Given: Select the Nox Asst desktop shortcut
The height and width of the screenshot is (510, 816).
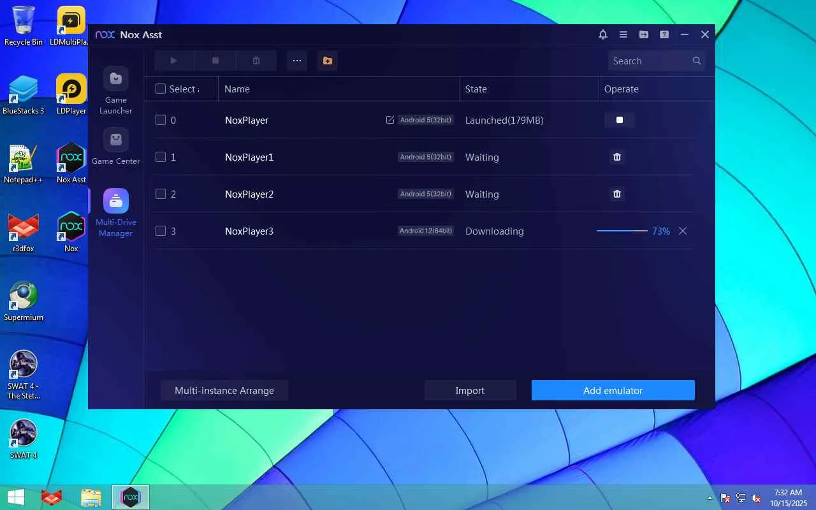Looking at the screenshot, I should click(71, 164).
